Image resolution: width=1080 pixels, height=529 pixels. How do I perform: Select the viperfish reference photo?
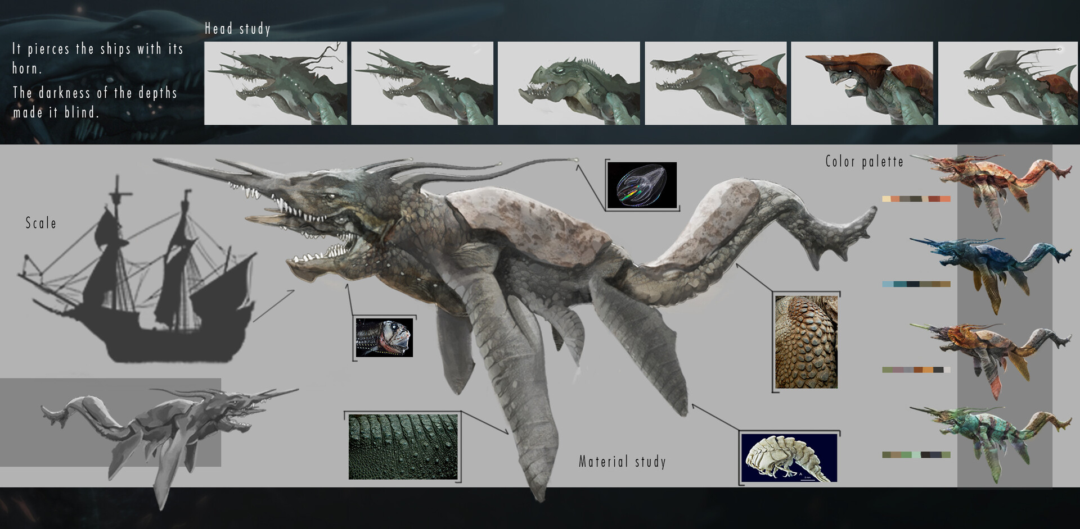click(x=384, y=337)
